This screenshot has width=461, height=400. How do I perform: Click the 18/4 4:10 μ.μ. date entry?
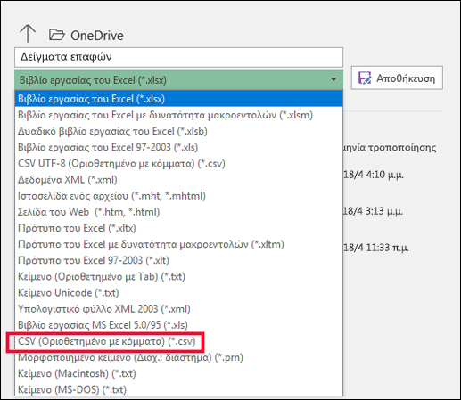tap(374, 175)
